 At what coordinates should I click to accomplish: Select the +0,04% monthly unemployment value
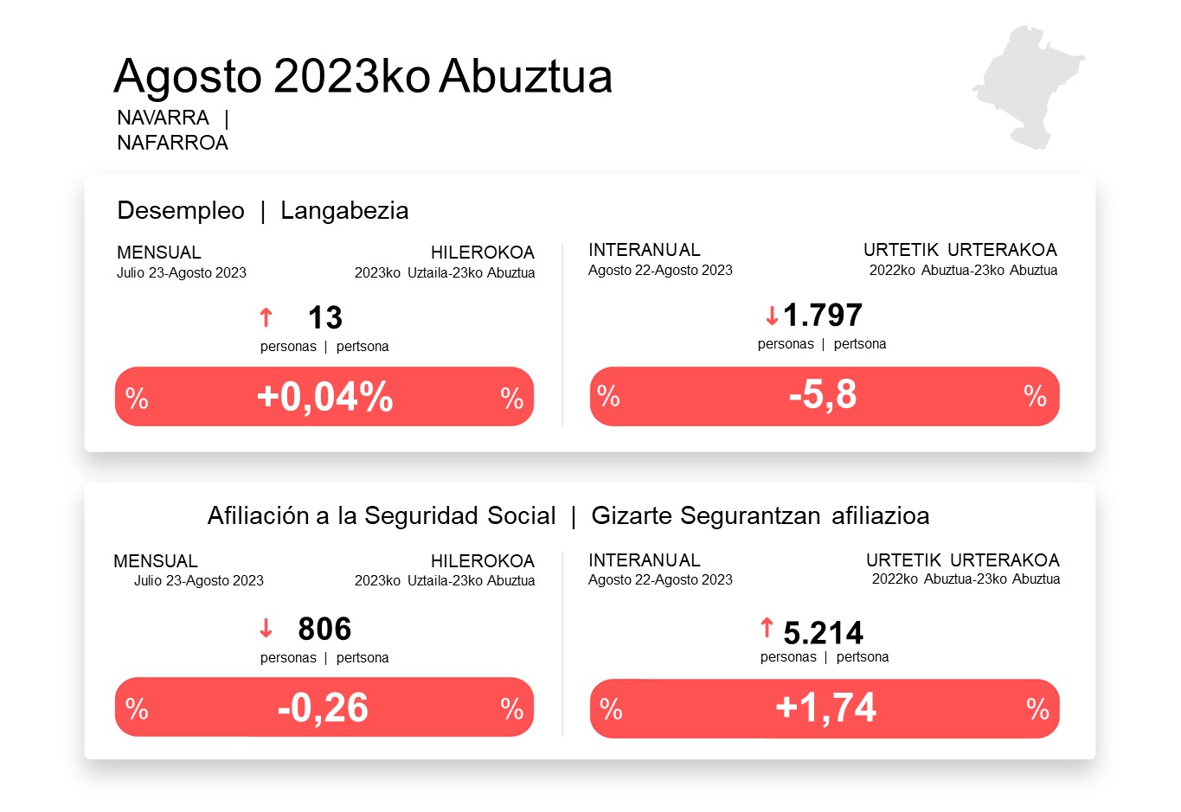point(324,397)
